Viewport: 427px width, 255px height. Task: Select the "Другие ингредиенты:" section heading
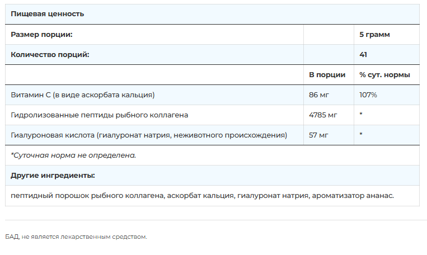coord(53,175)
